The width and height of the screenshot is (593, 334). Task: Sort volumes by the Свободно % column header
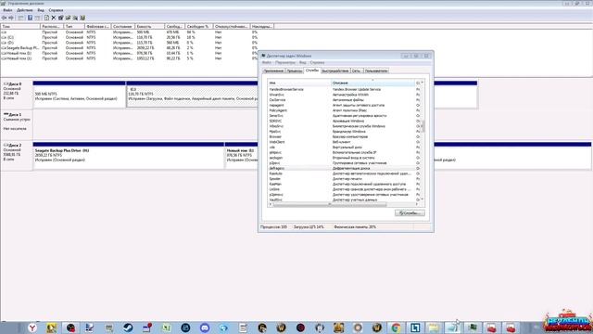[198, 27]
